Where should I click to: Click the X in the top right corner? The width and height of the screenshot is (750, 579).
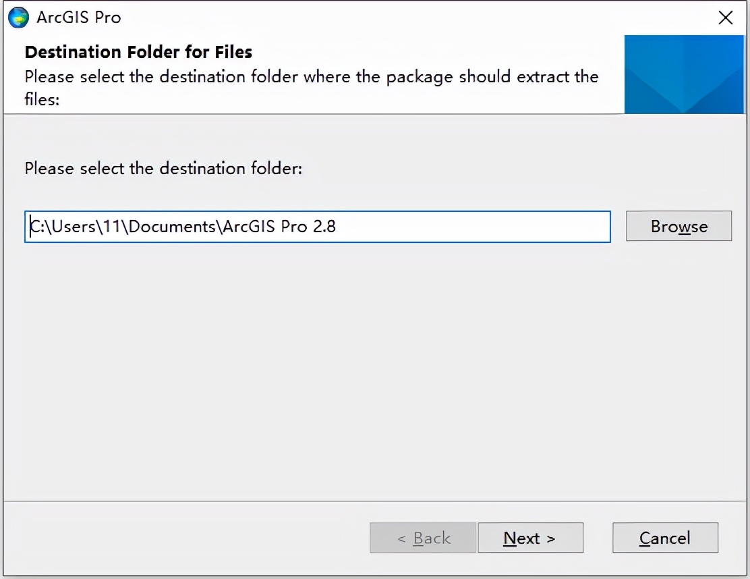click(x=726, y=18)
